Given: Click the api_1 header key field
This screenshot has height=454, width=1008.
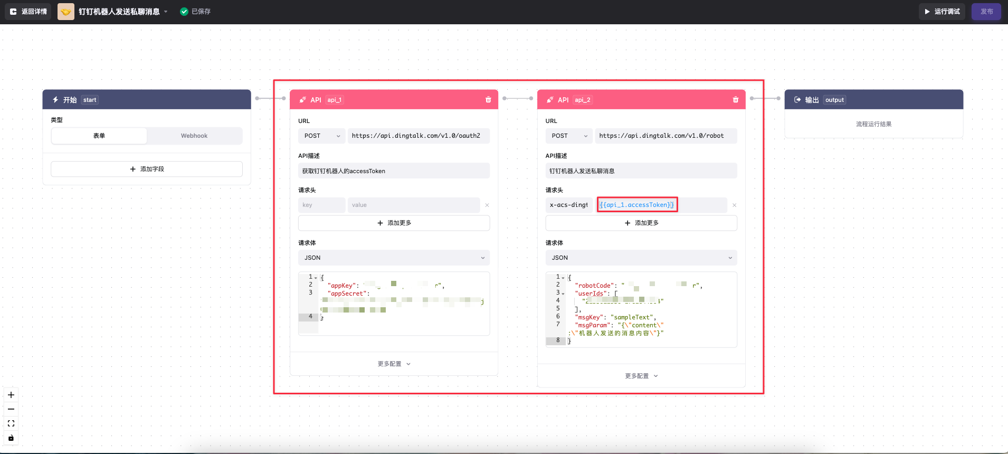Looking at the screenshot, I should click(x=322, y=205).
